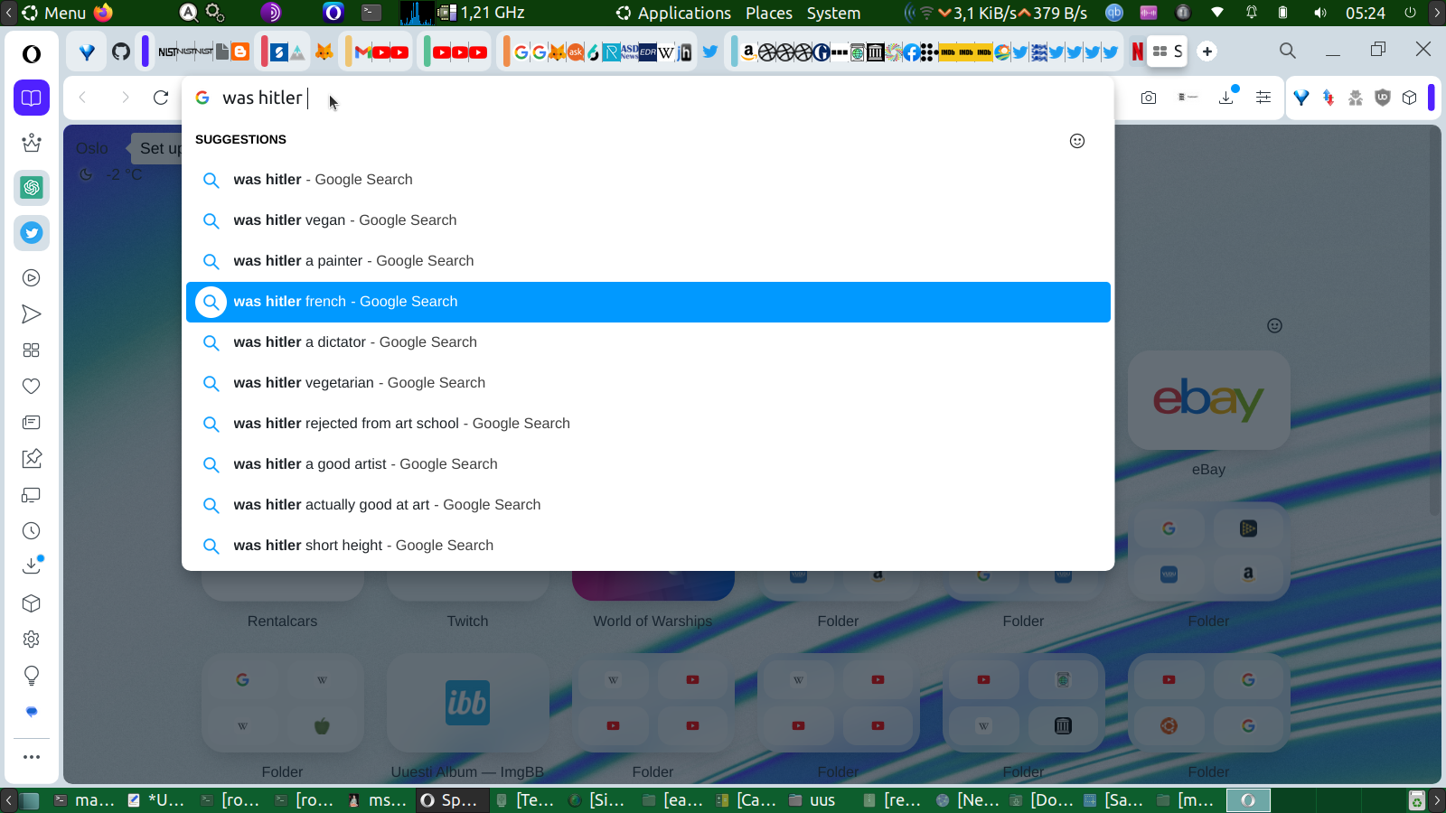Click the clock showing 05:24
Image resolution: width=1446 pixels, height=813 pixels.
[1365, 13]
